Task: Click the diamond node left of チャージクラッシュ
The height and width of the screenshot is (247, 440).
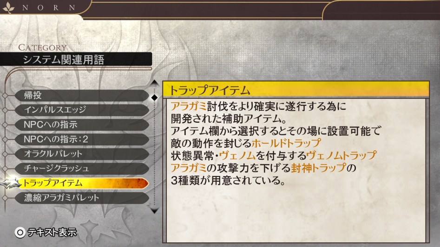Action: coord(5,168)
